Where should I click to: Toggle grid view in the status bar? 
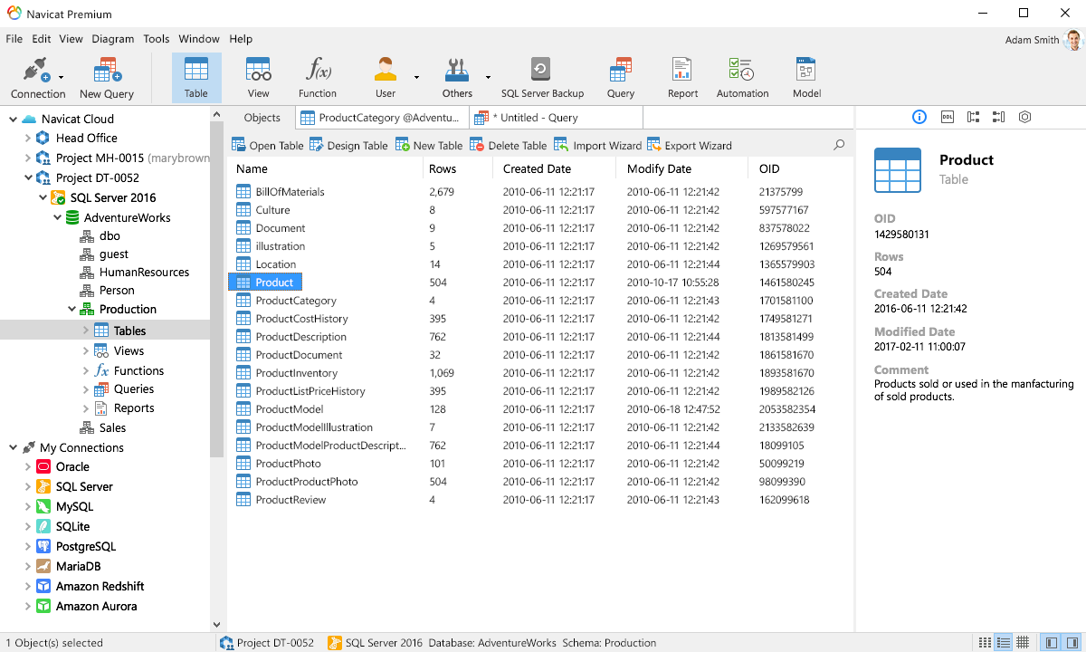click(1023, 642)
